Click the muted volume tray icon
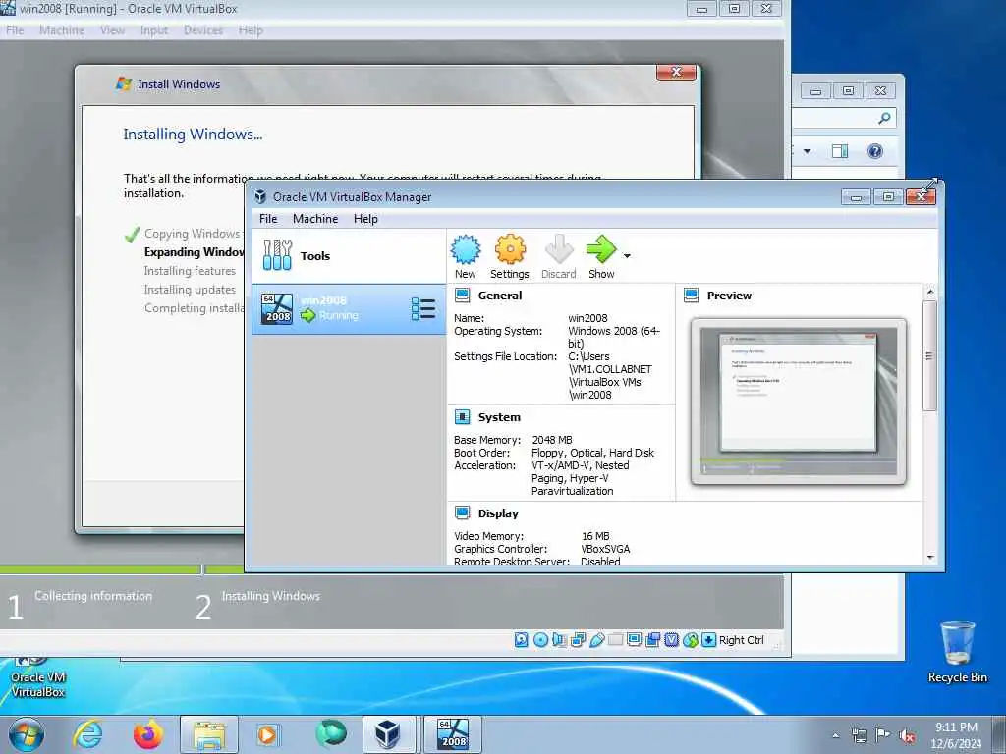 point(907,735)
